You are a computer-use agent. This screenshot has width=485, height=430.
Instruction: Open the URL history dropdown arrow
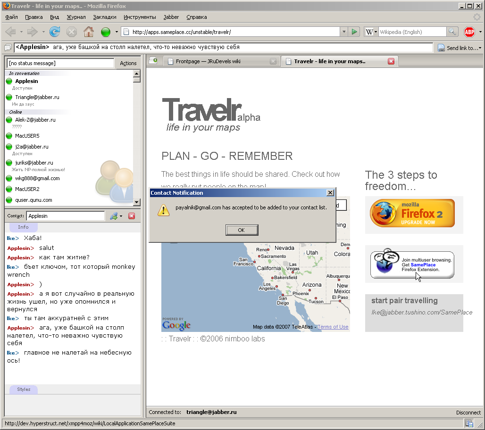click(x=343, y=32)
